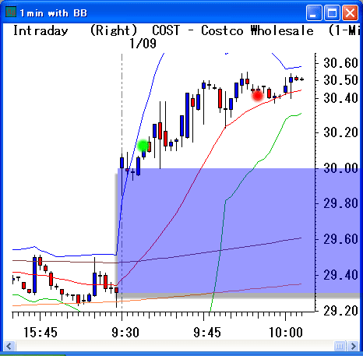Click the Costco Wholesale name in header
363x356 pixels.
tap(257, 31)
